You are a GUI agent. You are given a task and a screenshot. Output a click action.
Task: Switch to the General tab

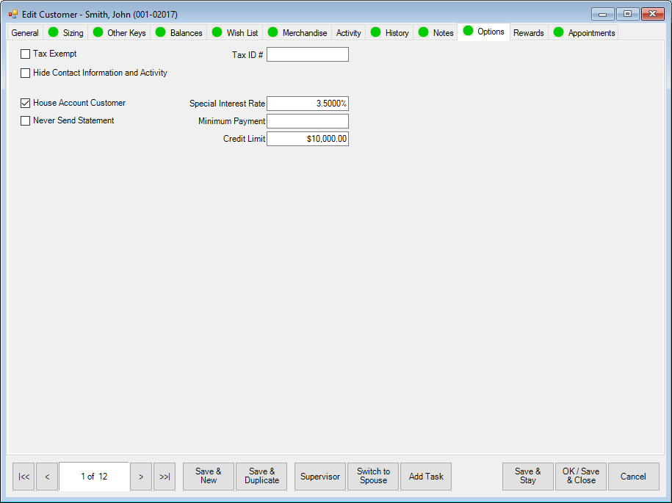pos(25,33)
